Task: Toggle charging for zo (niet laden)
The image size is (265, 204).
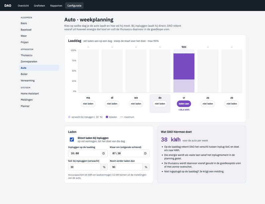Action: [232, 104]
